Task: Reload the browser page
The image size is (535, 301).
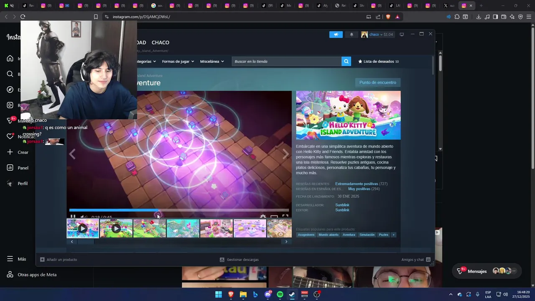Action: click(x=23, y=17)
